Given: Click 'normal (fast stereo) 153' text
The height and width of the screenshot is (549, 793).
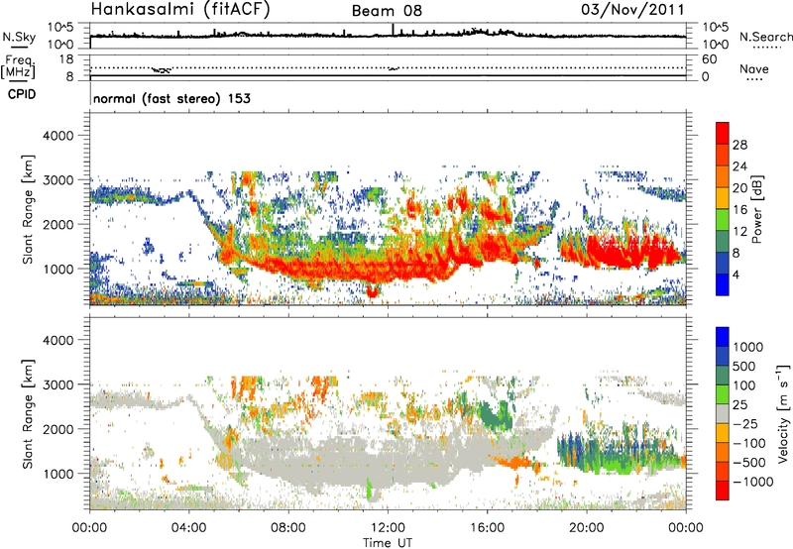Looking at the screenshot, I should (171, 98).
